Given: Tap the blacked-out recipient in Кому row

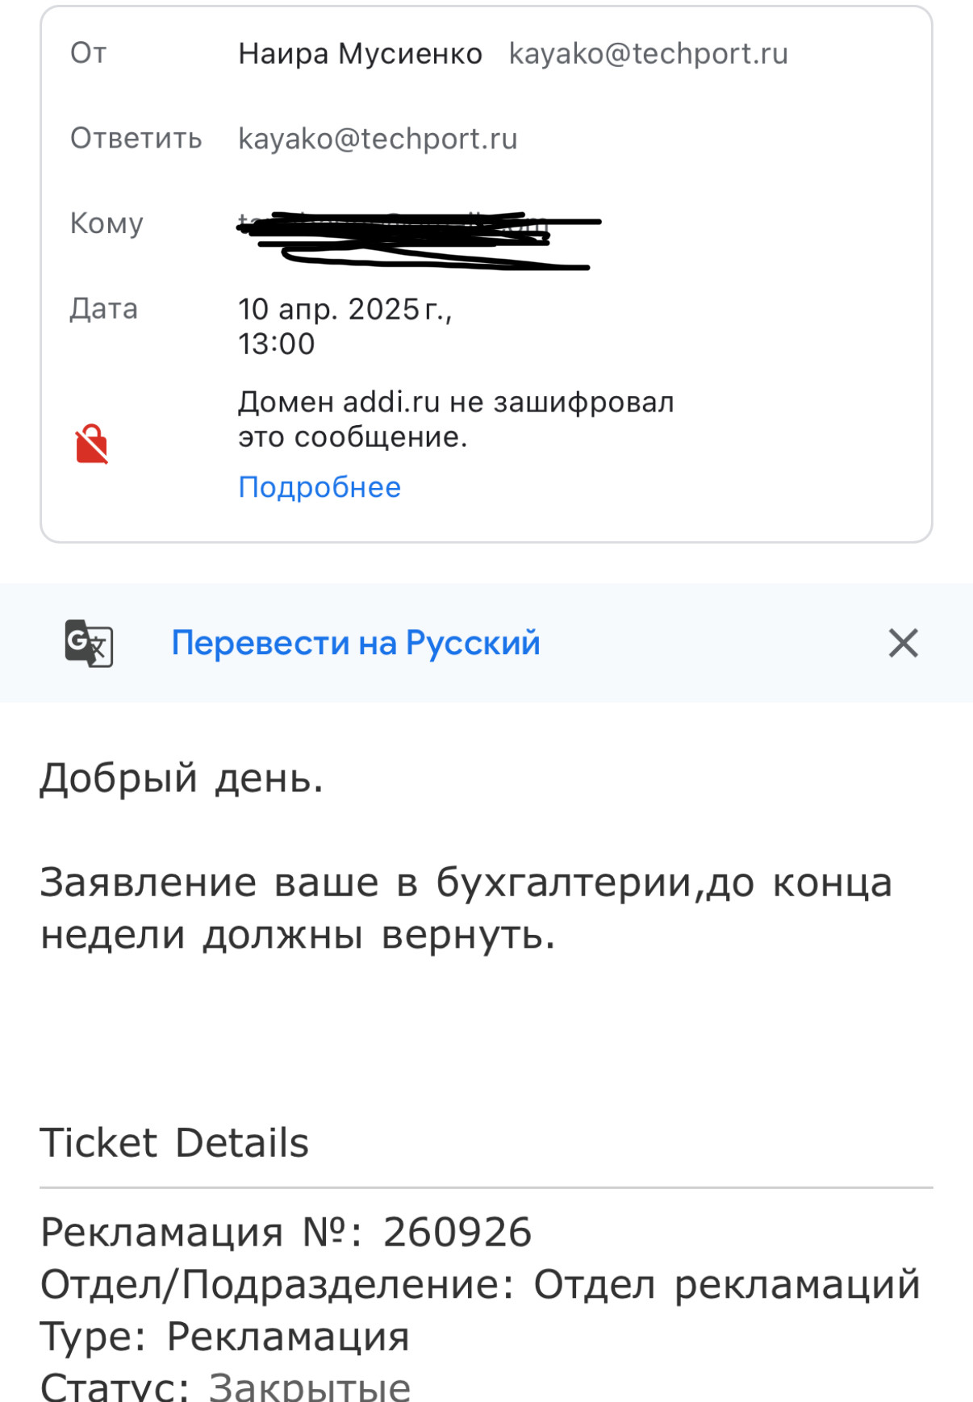Looking at the screenshot, I should point(420,239).
